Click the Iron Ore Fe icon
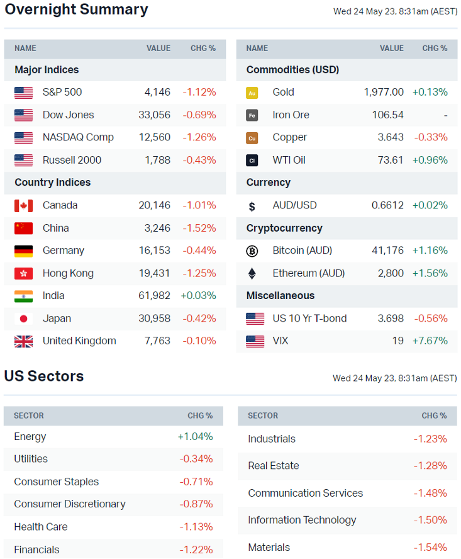This screenshot has height=559, width=461. (x=252, y=115)
